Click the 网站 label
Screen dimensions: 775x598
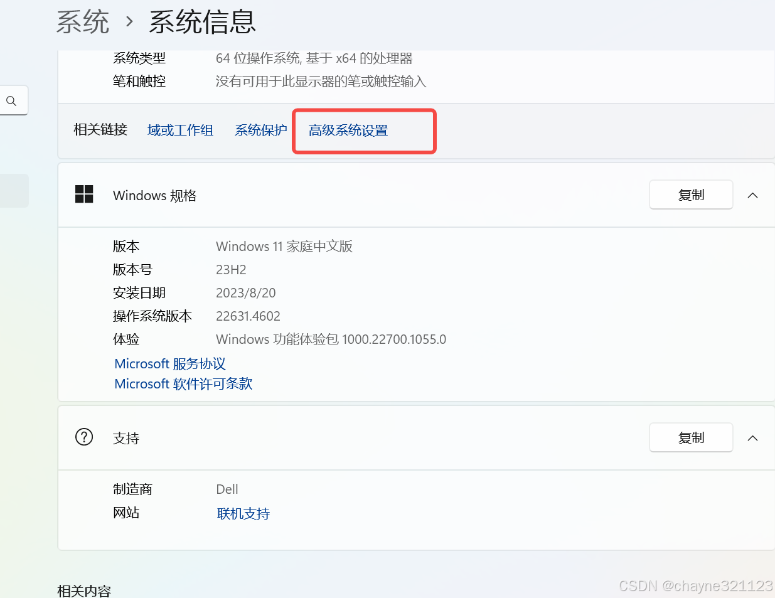click(126, 513)
